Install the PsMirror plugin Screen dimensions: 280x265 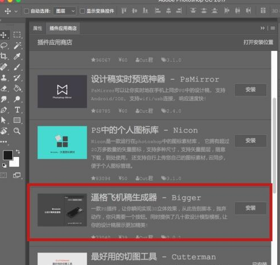point(251,89)
